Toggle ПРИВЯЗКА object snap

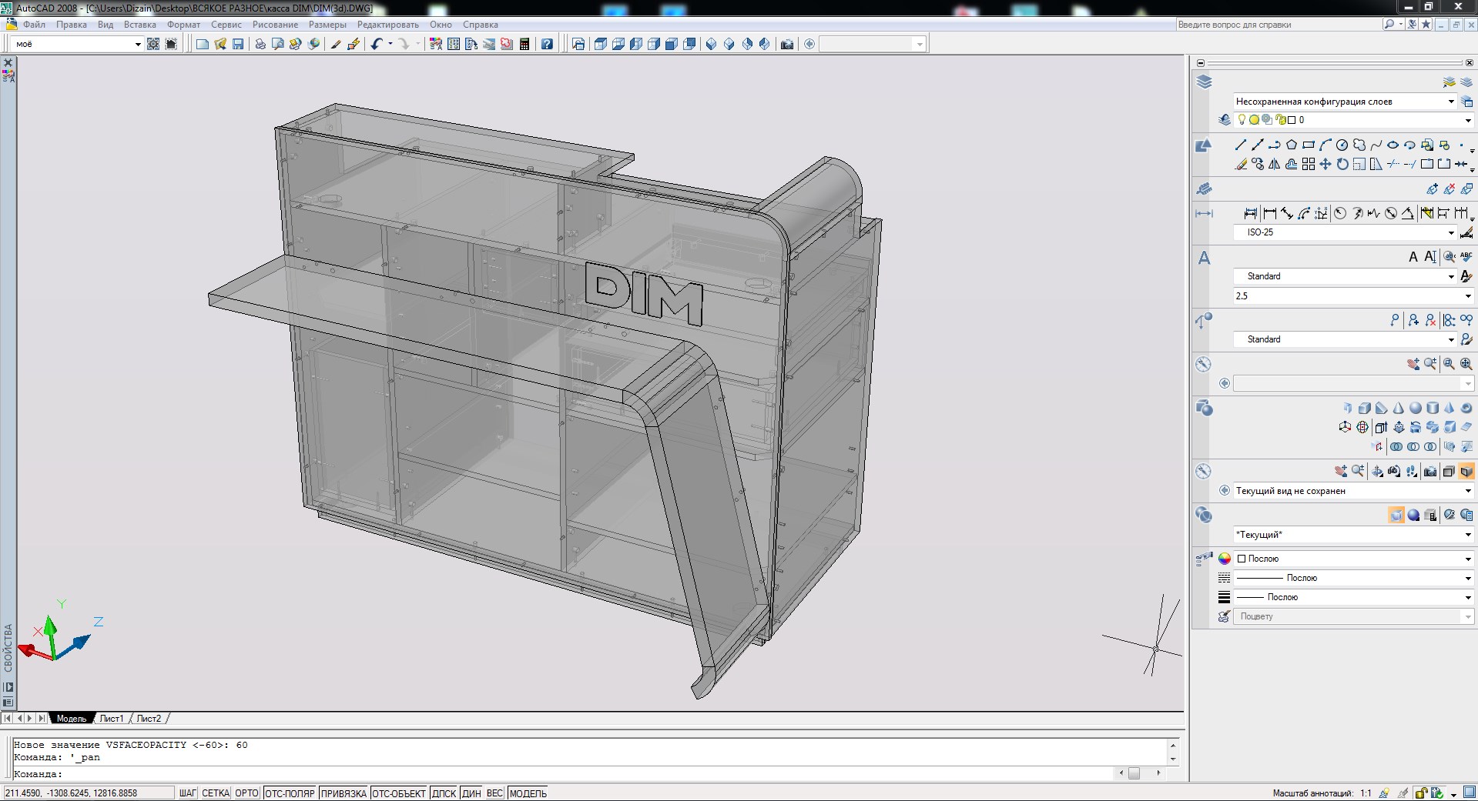(344, 793)
